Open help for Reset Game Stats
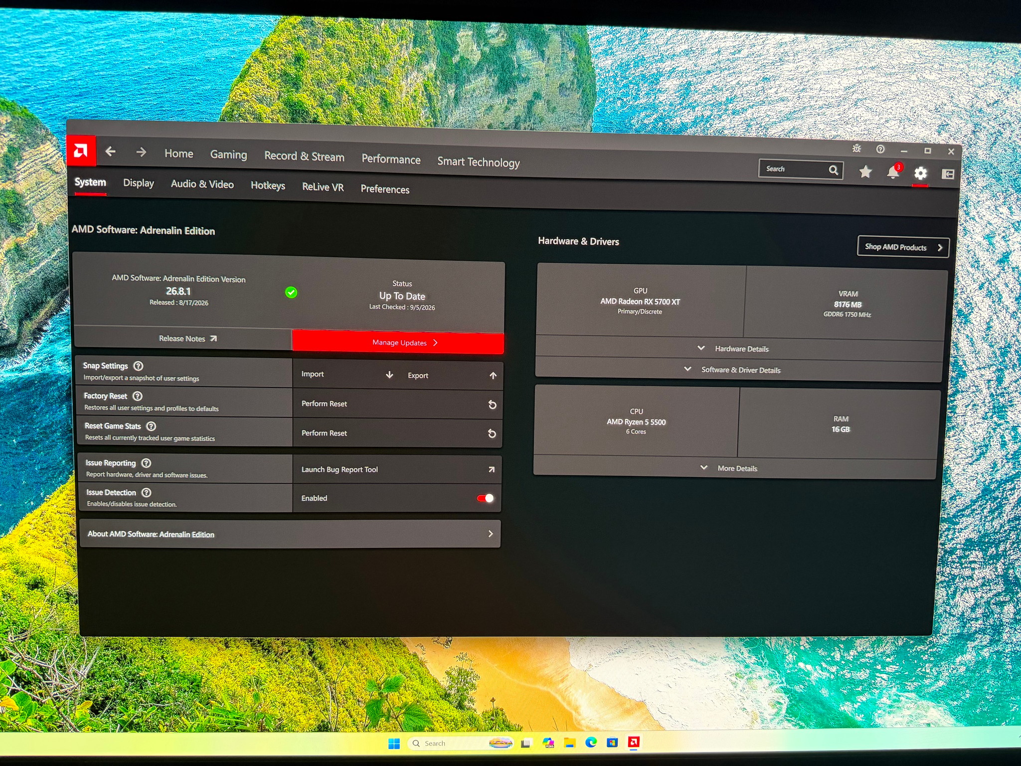This screenshot has height=766, width=1021. (x=151, y=426)
